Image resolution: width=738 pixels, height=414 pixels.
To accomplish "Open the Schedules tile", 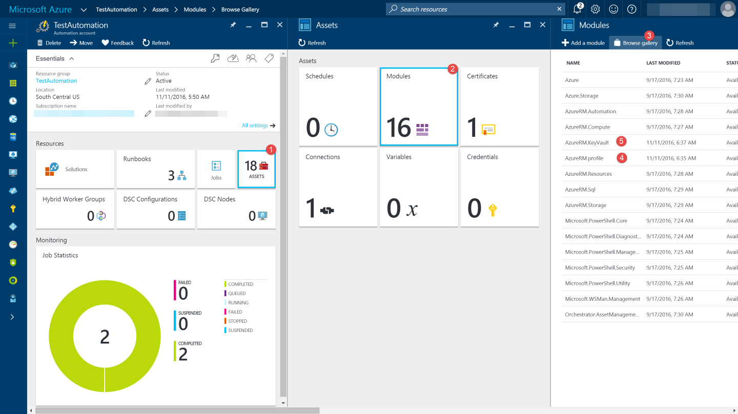I will coord(338,107).
